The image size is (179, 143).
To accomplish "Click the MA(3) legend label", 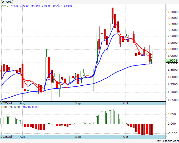I will pyautogui.click(x=14, y=6).
